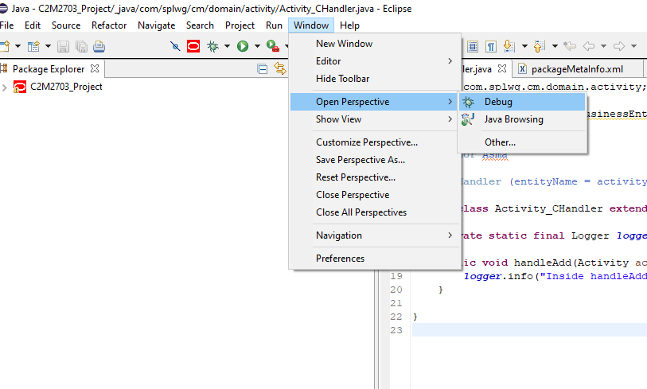The width and height of the screenshot is (647, 389).
Task: Open the Debug icon dropdown arrow
Action: (x=227, y=46)
